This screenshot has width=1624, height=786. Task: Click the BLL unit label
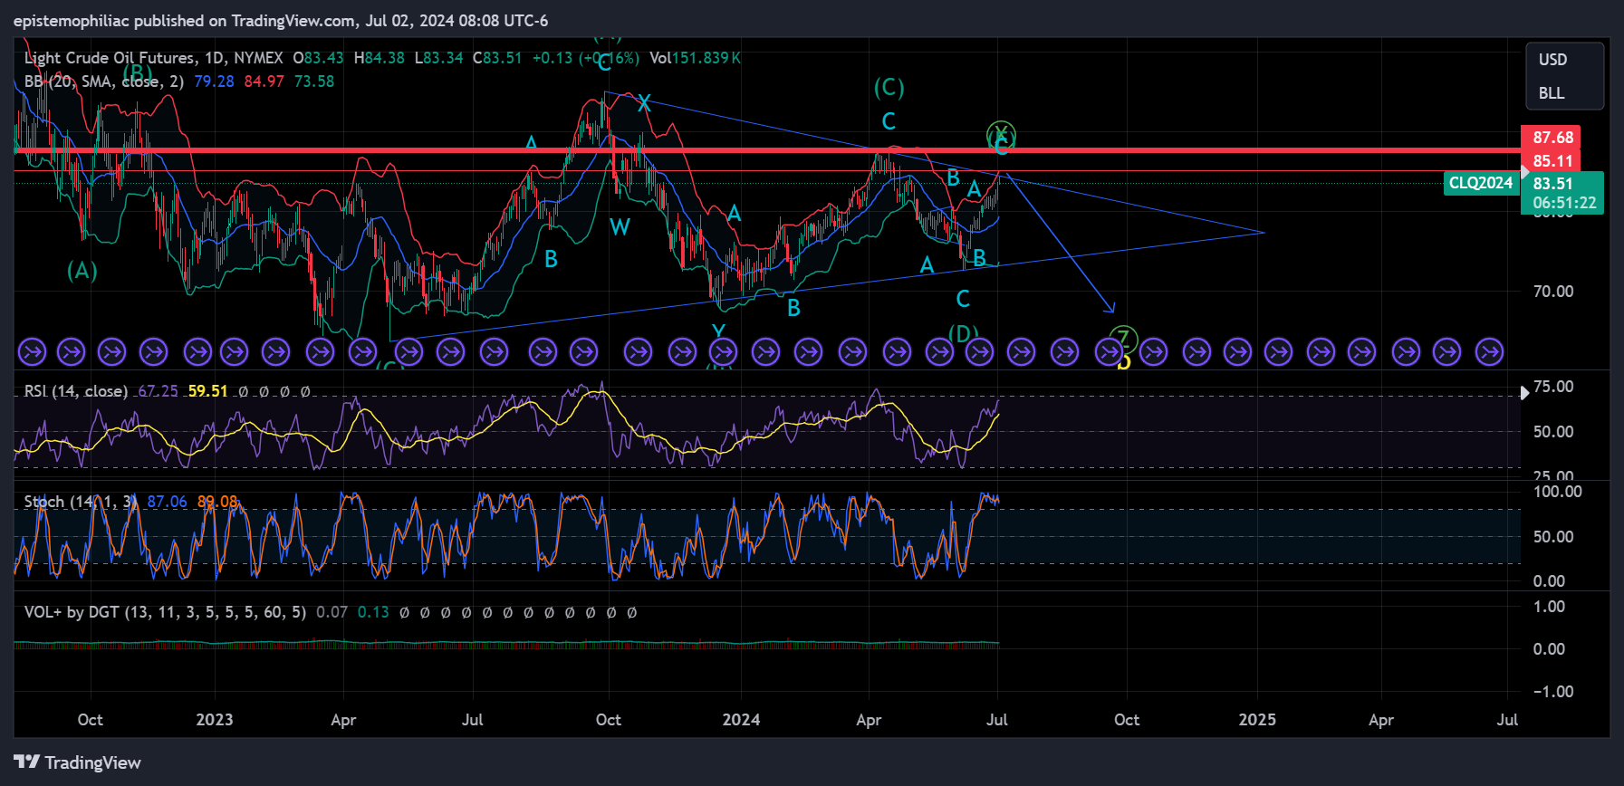point(1551,93)
